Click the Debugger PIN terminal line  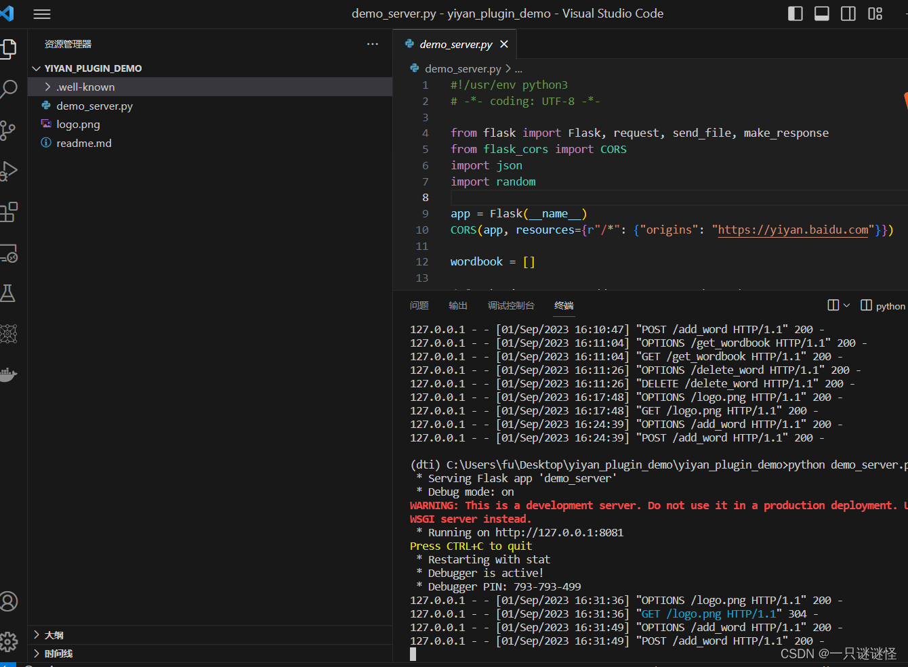(x=499, y=586)
